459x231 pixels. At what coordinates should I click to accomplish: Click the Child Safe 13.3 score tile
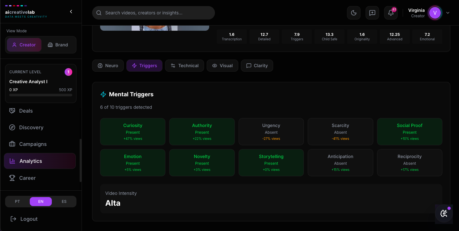pos(329,36)
